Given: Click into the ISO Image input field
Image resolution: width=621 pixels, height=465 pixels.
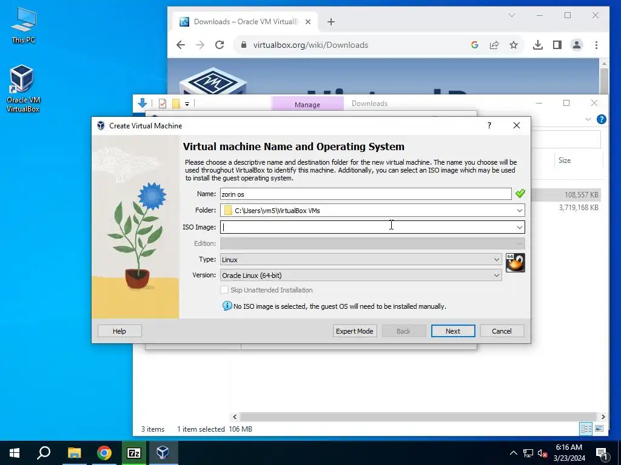Looking at the screenshot, I should [x=367, y=227].
